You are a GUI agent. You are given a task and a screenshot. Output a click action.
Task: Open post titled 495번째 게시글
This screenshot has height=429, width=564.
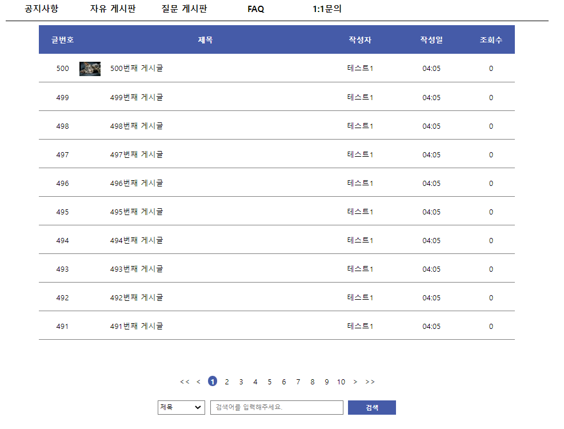tap(137, 212)
